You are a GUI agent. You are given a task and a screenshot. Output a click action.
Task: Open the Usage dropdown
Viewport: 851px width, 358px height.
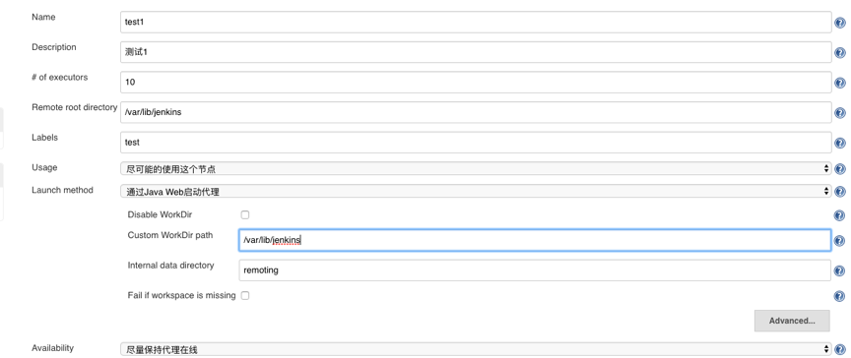tap(476, 169)
